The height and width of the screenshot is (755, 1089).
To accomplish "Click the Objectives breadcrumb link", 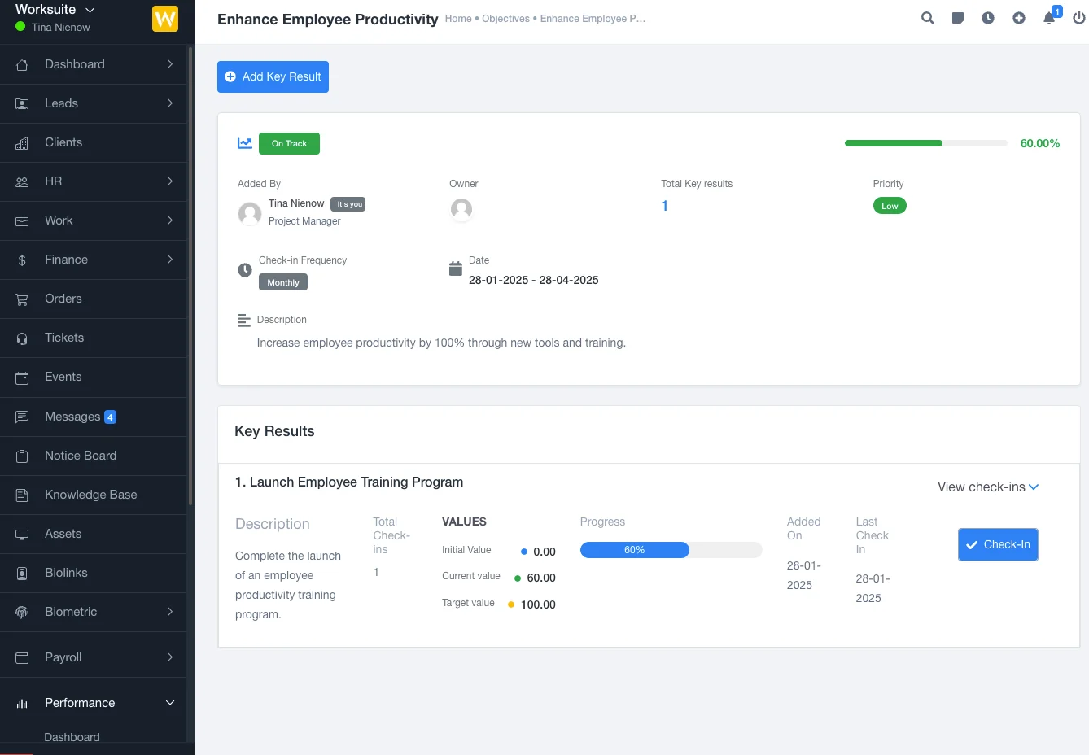I will click(505, 19).
